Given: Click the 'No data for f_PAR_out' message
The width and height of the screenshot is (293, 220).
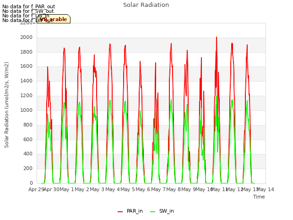Looking at the screenshot, I should [28, 7].
